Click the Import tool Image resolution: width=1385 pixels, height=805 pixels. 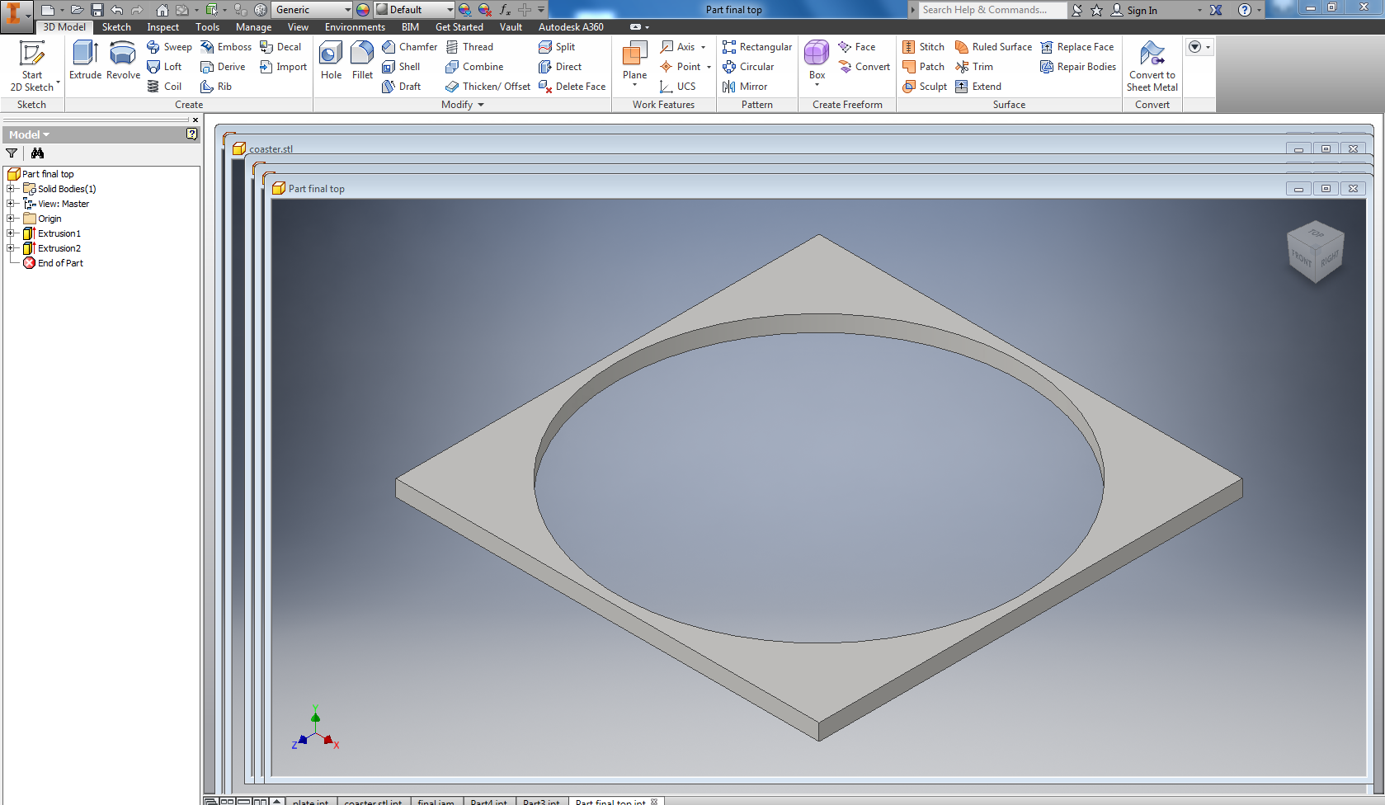[283, 67]
